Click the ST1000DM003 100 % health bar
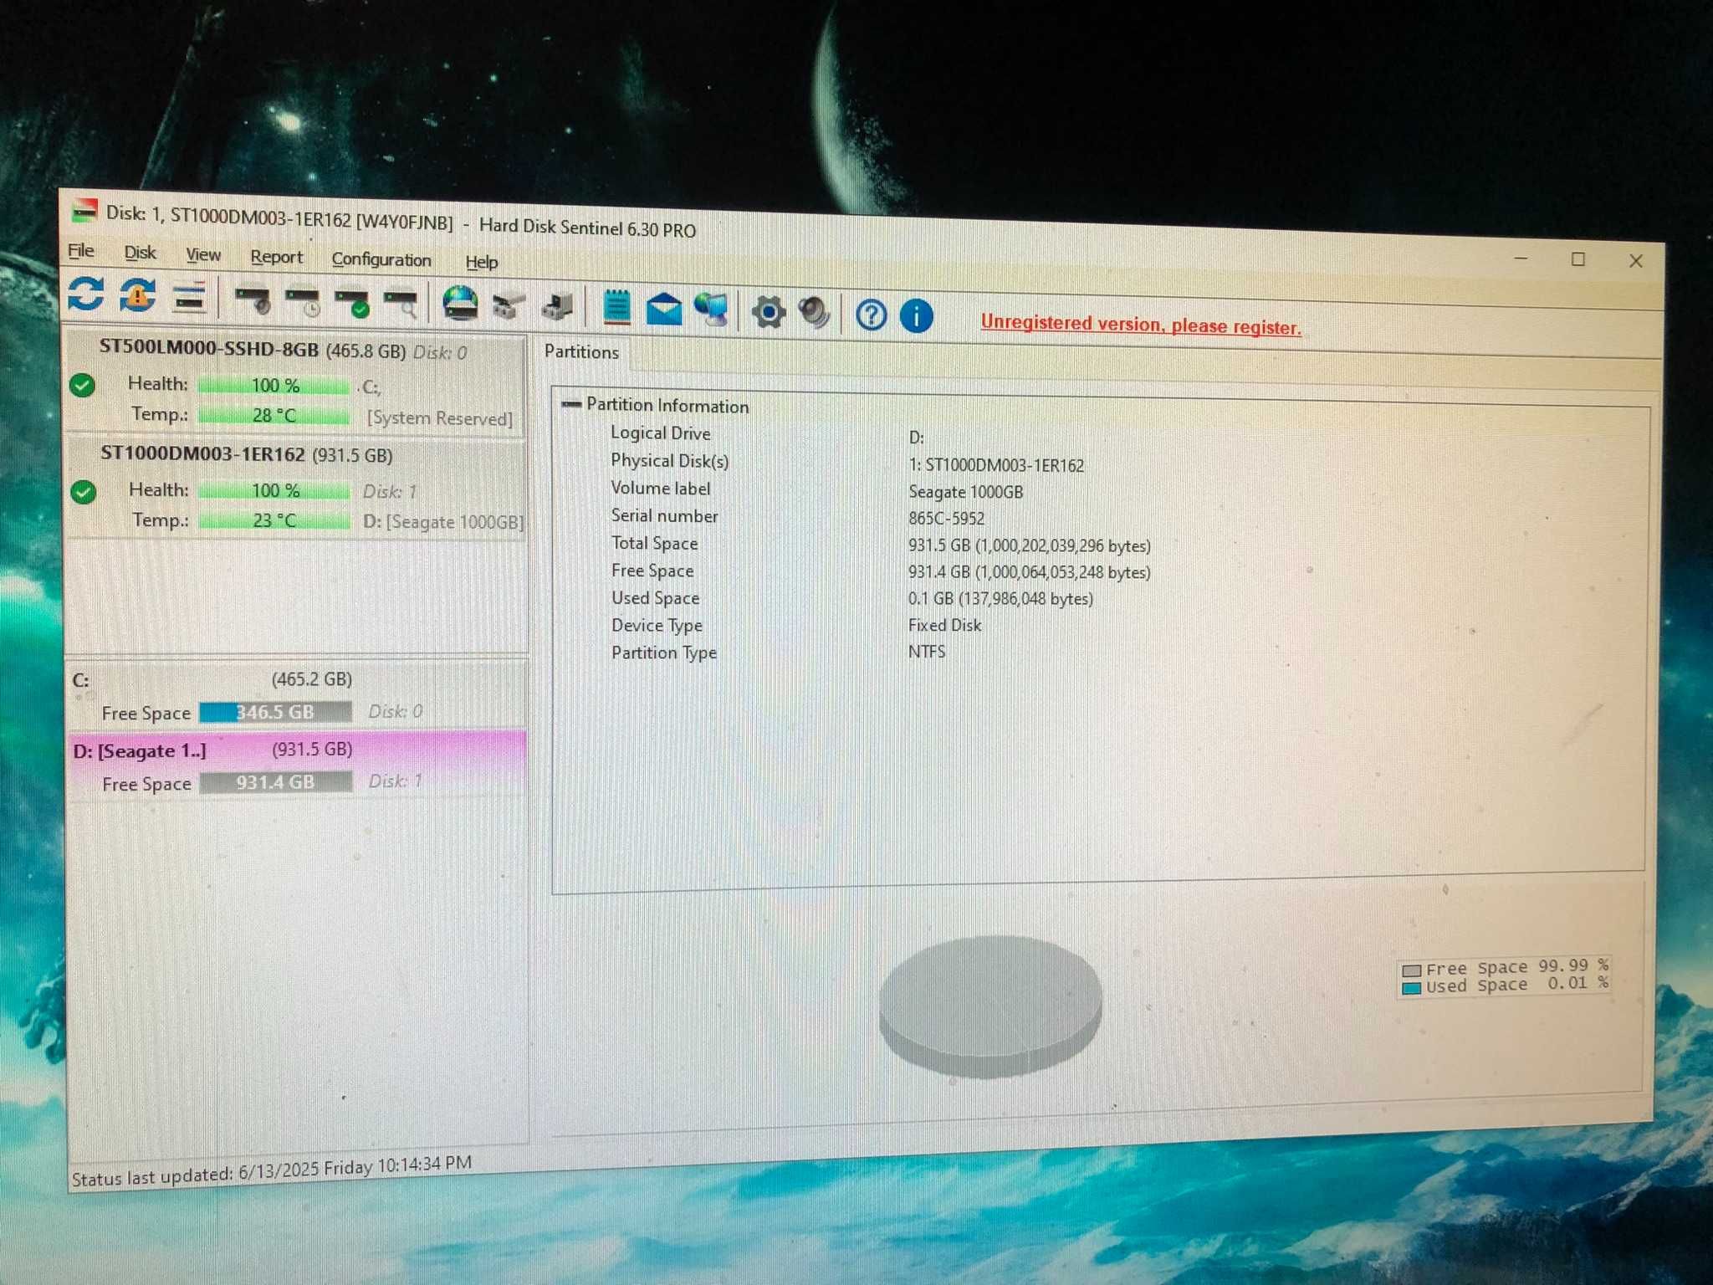Screen dimensions: 1713x1285 click(275, 491)
